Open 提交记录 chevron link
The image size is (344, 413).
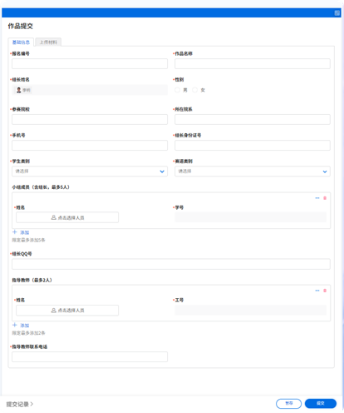coord(20,404)
